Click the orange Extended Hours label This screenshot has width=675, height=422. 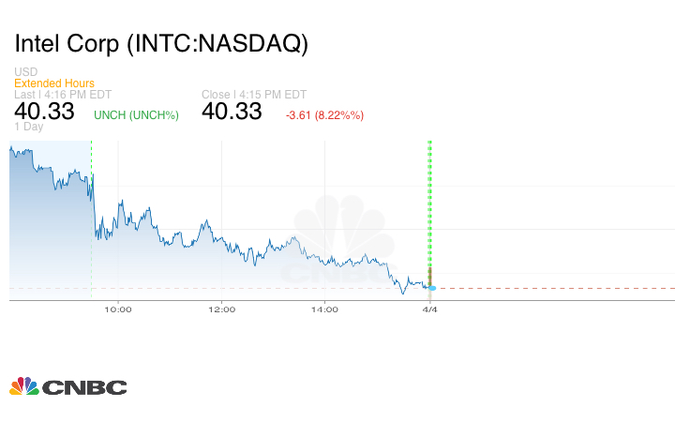[x=54, y=83]
